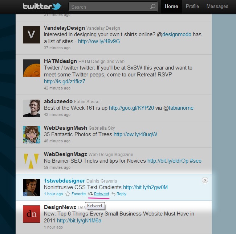
Task: Click Reply text on 1stwebdesigner tweet
Action: tap(121, 194)
